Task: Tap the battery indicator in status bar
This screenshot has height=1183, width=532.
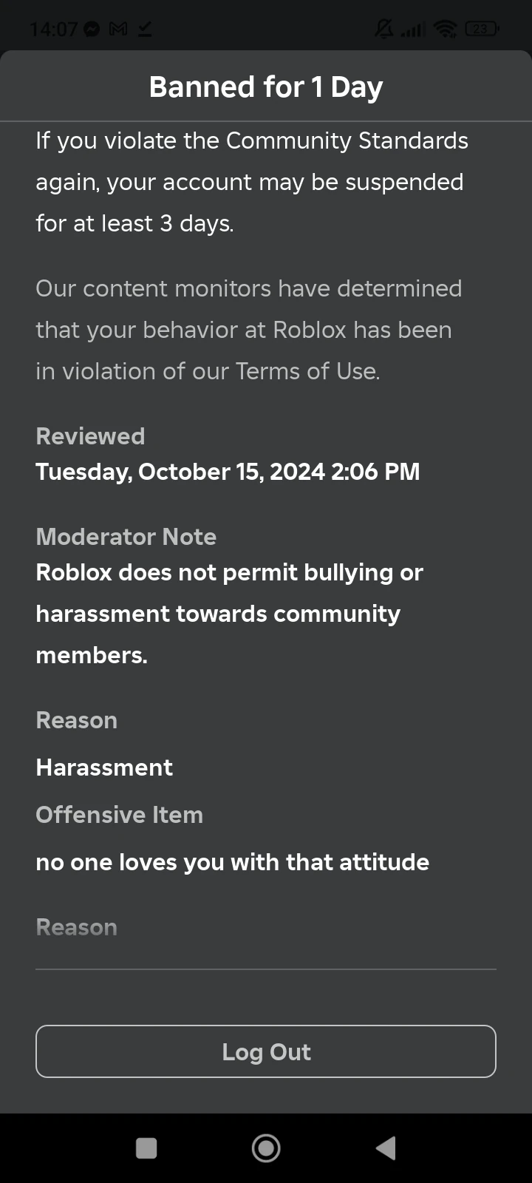Action: 481,29
